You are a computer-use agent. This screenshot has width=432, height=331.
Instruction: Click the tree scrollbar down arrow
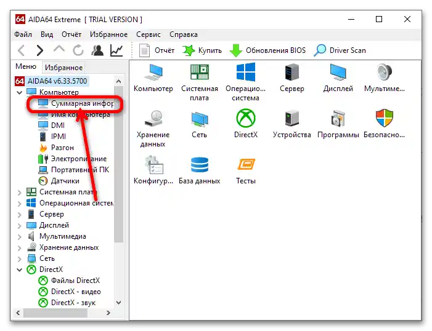pos(119,303)
